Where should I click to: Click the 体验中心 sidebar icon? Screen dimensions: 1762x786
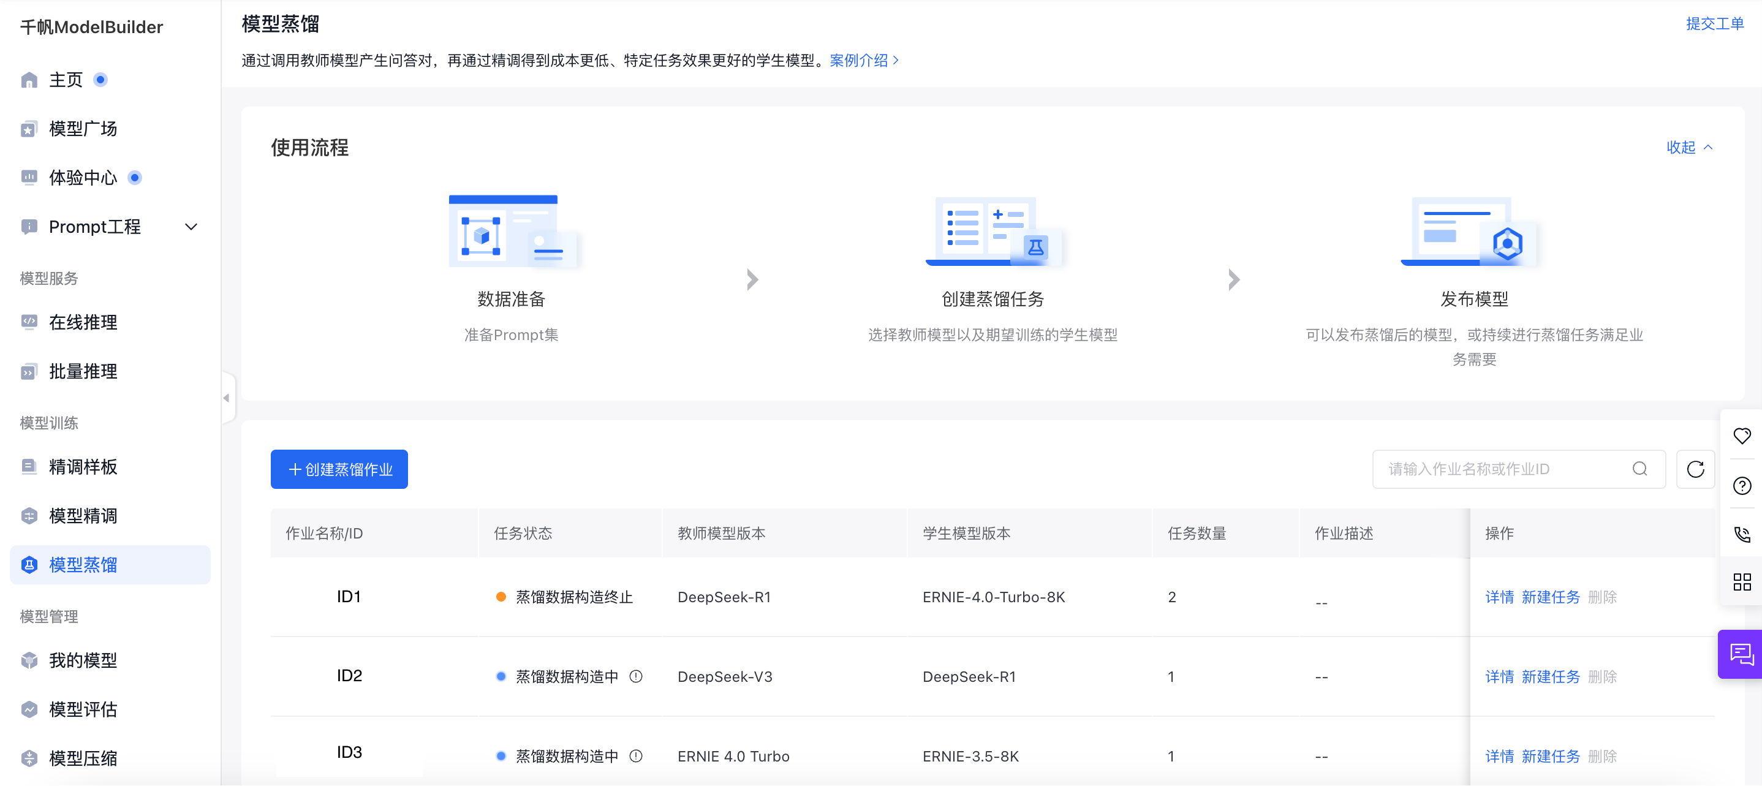point(29,178)
